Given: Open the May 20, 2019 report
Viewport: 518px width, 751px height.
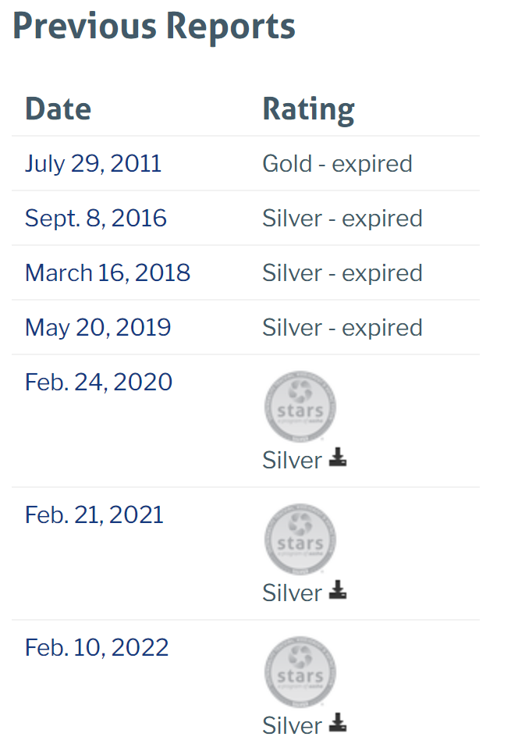Looking at the screenshot, I should 98,328.
